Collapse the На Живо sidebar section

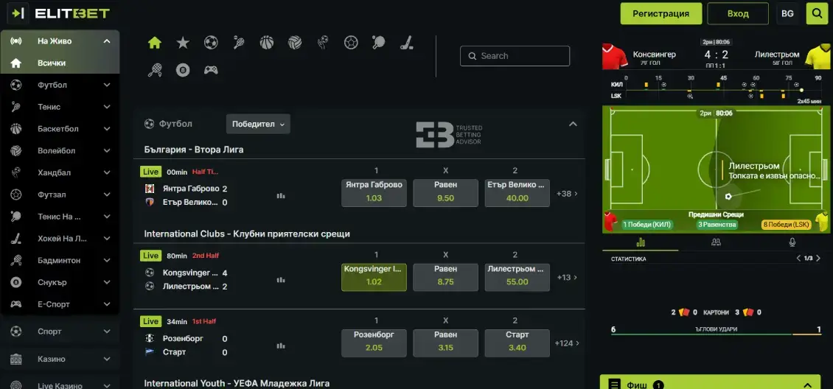click(x=107, y=41)
